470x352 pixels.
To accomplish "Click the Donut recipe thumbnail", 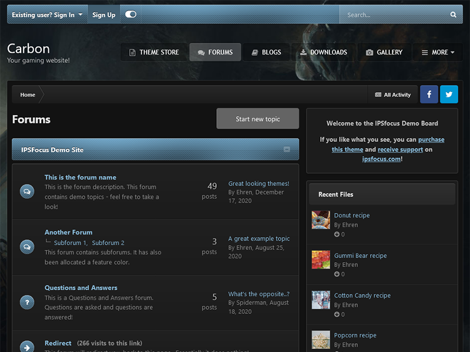I will point(321,220).
